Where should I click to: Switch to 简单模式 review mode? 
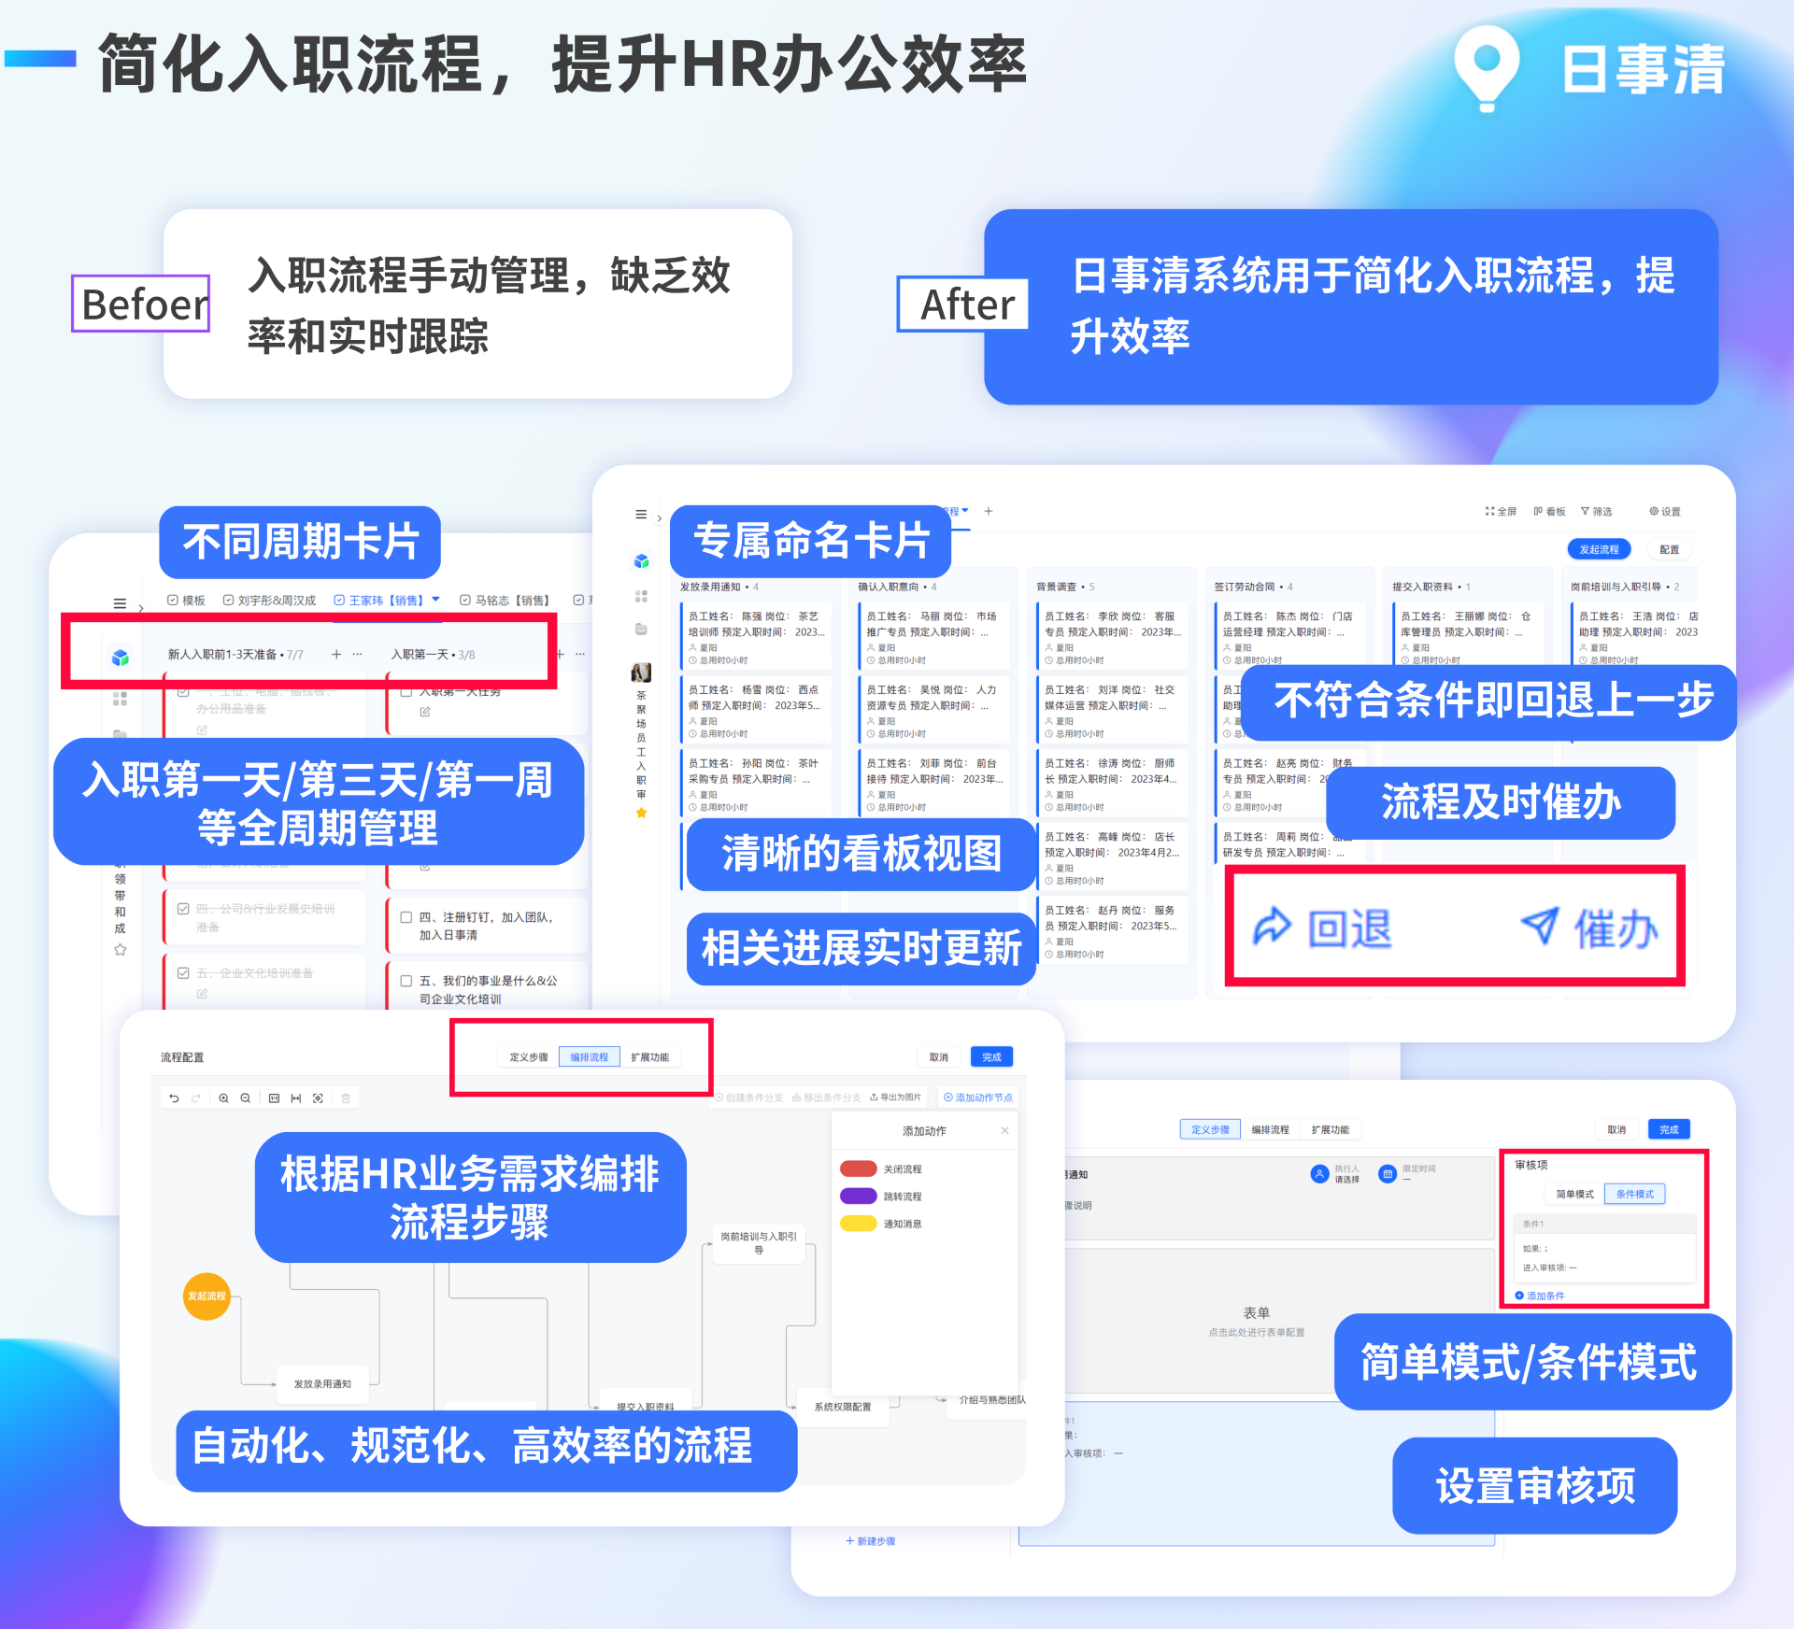1574,1194
